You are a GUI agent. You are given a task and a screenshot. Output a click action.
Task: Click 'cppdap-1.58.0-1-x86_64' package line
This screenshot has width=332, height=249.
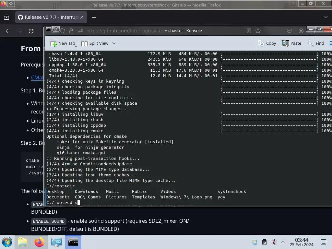(x=77, y=65)
